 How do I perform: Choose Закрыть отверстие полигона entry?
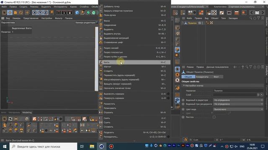pos(134,11)
